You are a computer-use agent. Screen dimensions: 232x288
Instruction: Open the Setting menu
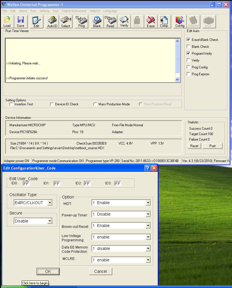coord(44,11)
